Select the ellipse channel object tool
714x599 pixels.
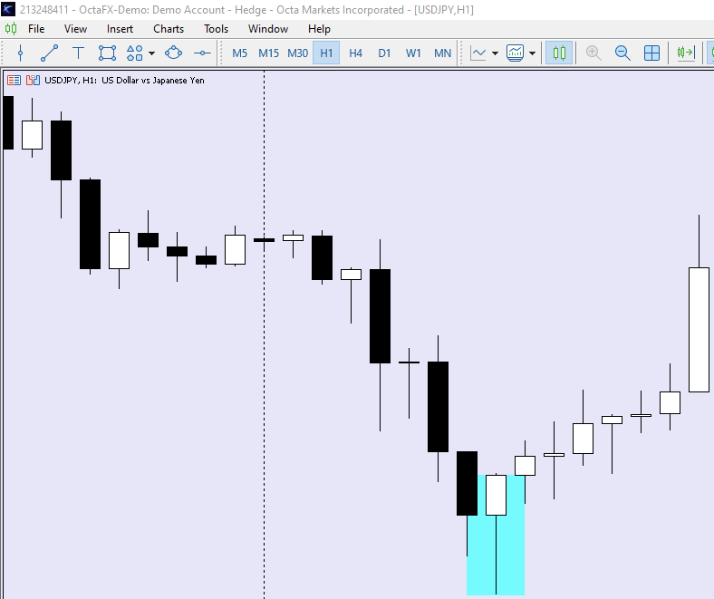coord(173,53)
